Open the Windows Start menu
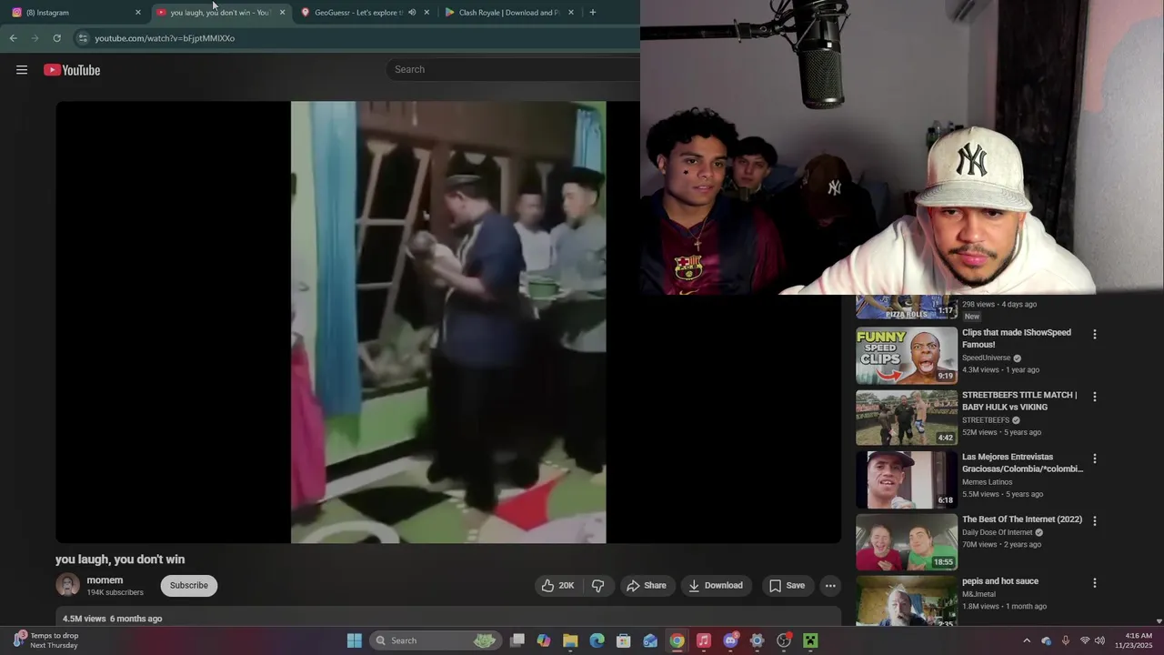This screenshot has height=655, width=1164. 355,640
